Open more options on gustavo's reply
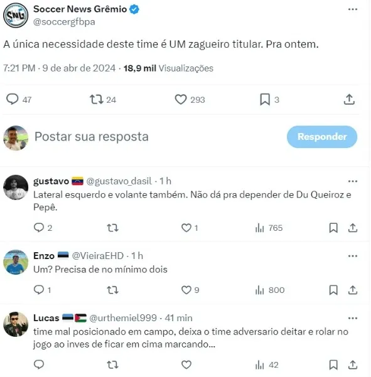This screenshot has width=371, height=377. [352, 181]
